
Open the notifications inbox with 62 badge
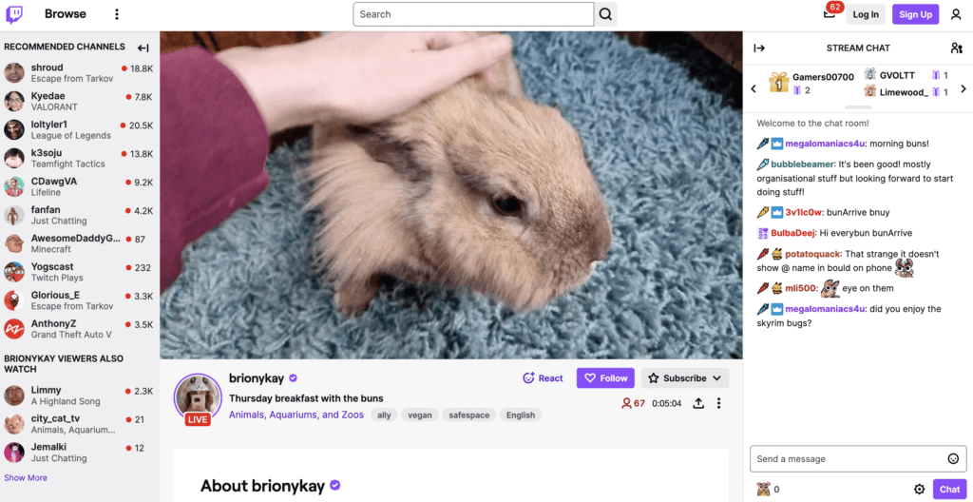tap(830, 13)
